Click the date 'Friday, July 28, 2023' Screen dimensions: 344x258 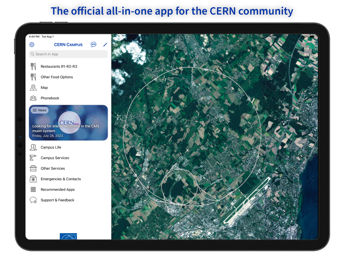(47, 136)
